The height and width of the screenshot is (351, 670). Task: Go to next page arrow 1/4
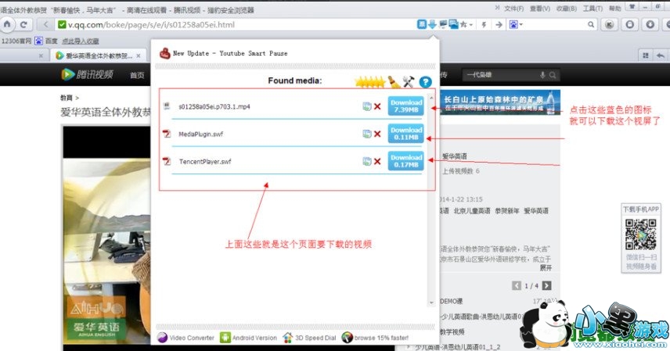[546, 285]
